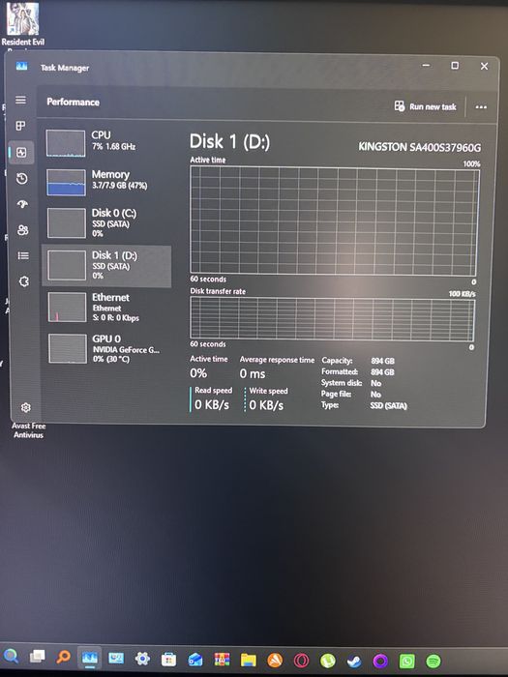The height and width of the screenshot is (677, 508).
Task: Click the Read speed 0 KB/s value
Action: 212,404
